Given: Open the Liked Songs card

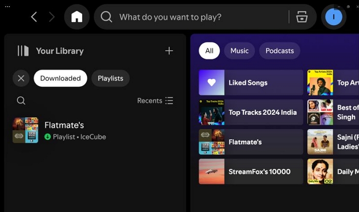Looking at the screenshot, I should (x=251, y=82).
